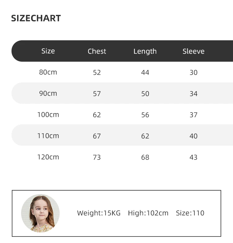Select the 90cm size row label
Viewport: 233px width, 243px height.
(x=48, y=93)
